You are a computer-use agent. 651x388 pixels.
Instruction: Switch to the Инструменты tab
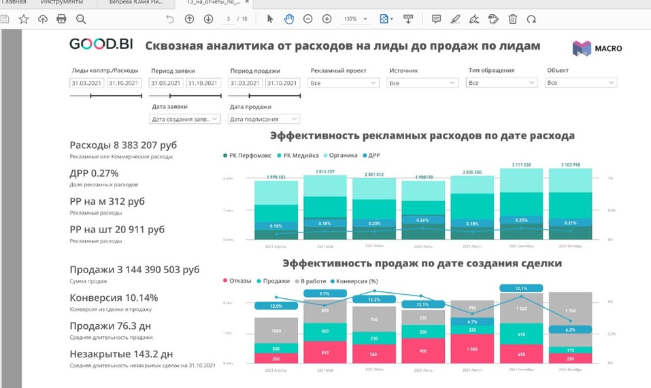click(x=66, y=3)
